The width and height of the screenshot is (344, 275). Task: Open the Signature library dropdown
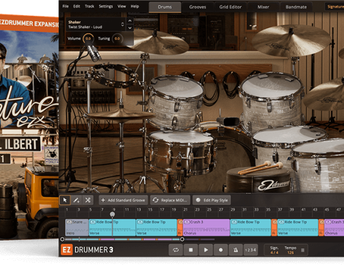click(x=334, y=7)
